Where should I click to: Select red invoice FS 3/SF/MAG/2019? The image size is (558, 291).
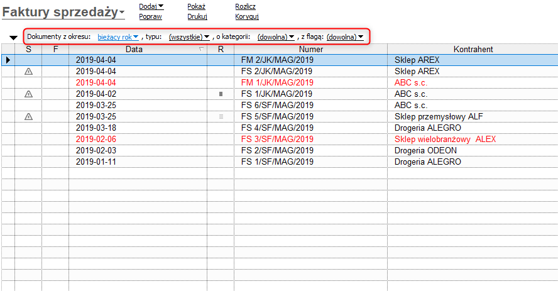pyautogui.click(x=277, y=139)
